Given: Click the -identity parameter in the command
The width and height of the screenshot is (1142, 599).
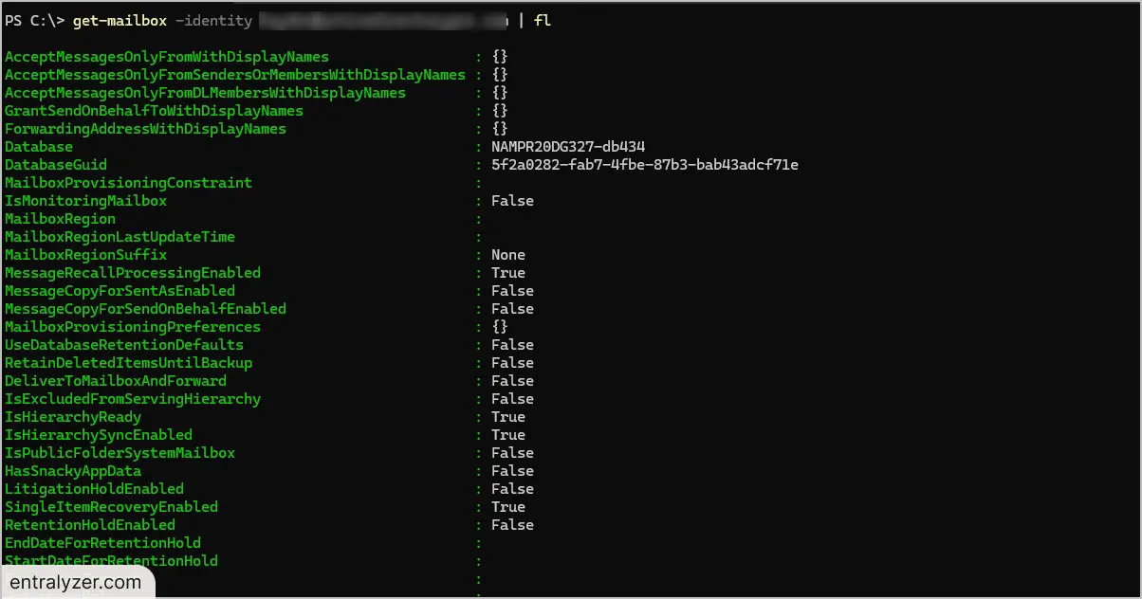Looking at the screenshot, I should click(x=213, y=20).
